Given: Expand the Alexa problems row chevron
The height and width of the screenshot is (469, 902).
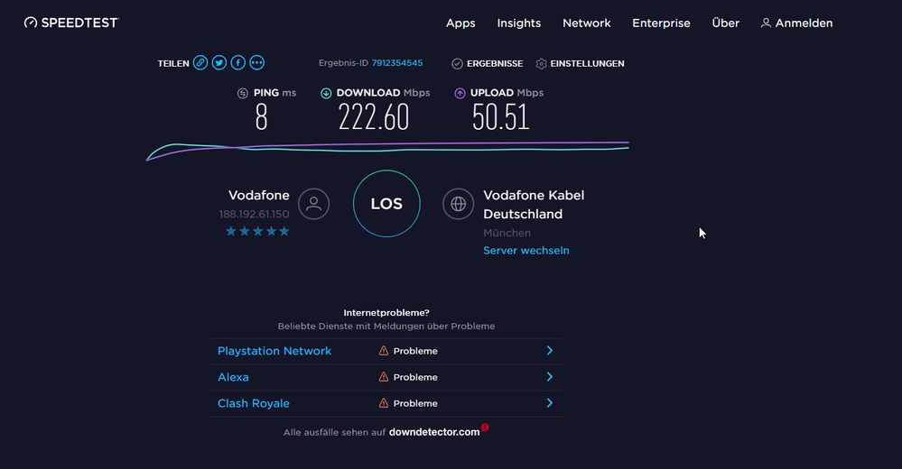Looking at the screenshot, I should [x=549, y=377].
